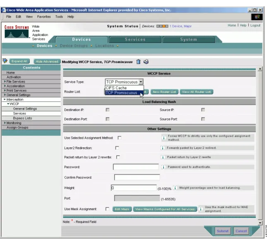Screen dimensions: 267x240
Task: Open the File menu
Action: point(9,17)
